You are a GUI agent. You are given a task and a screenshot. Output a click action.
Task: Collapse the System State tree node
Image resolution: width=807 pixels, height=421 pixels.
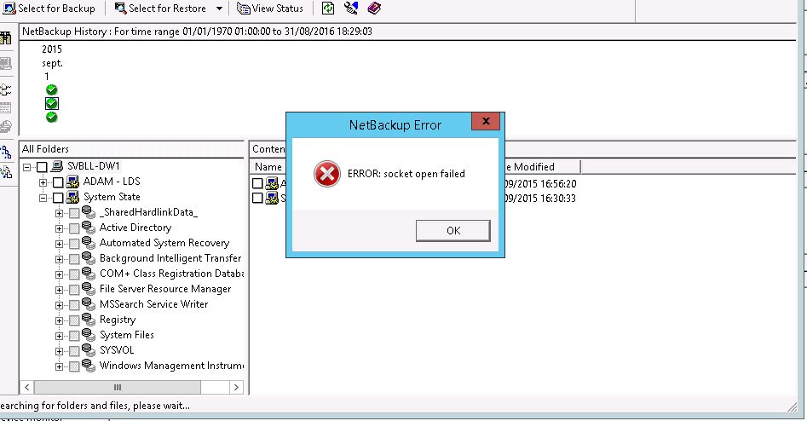[x=43, y=197]
